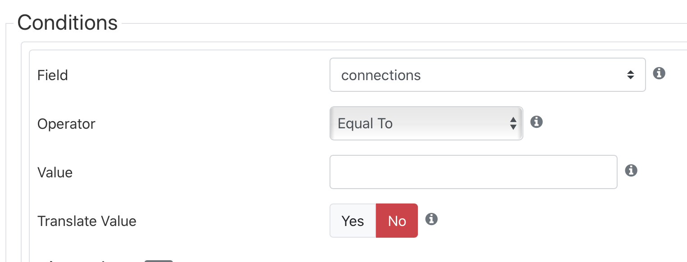Open the Field dropdown showing connections

[x=488, y=75]
